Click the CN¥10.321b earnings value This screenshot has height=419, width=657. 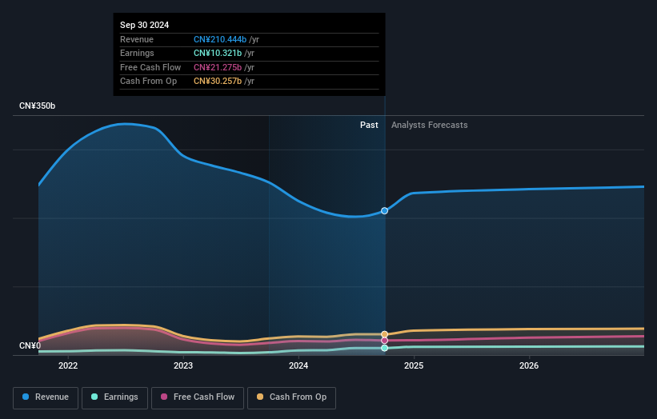(218, 53)
